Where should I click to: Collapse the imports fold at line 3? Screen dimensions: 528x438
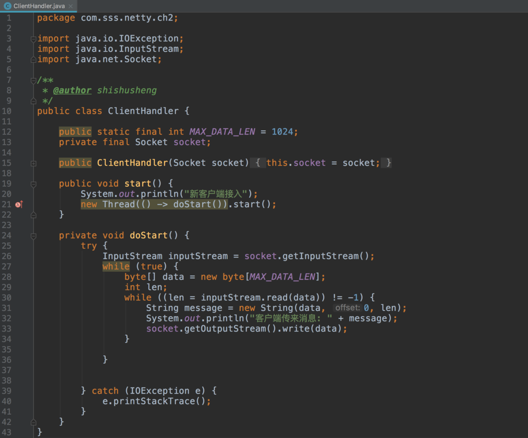(33, 39)
